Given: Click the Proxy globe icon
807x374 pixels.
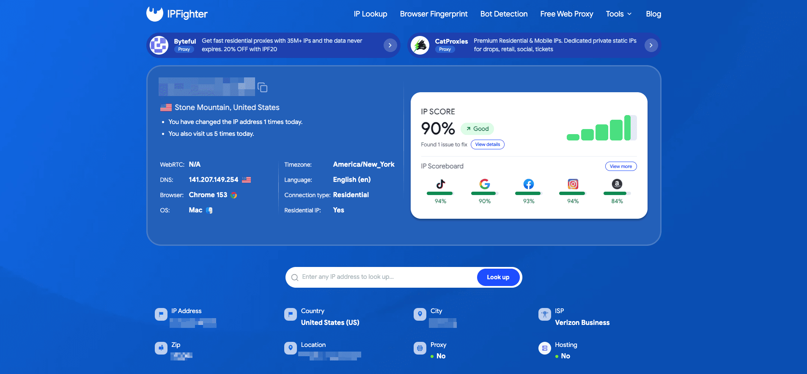Looking at the screenshot, I should coord(420,348).
